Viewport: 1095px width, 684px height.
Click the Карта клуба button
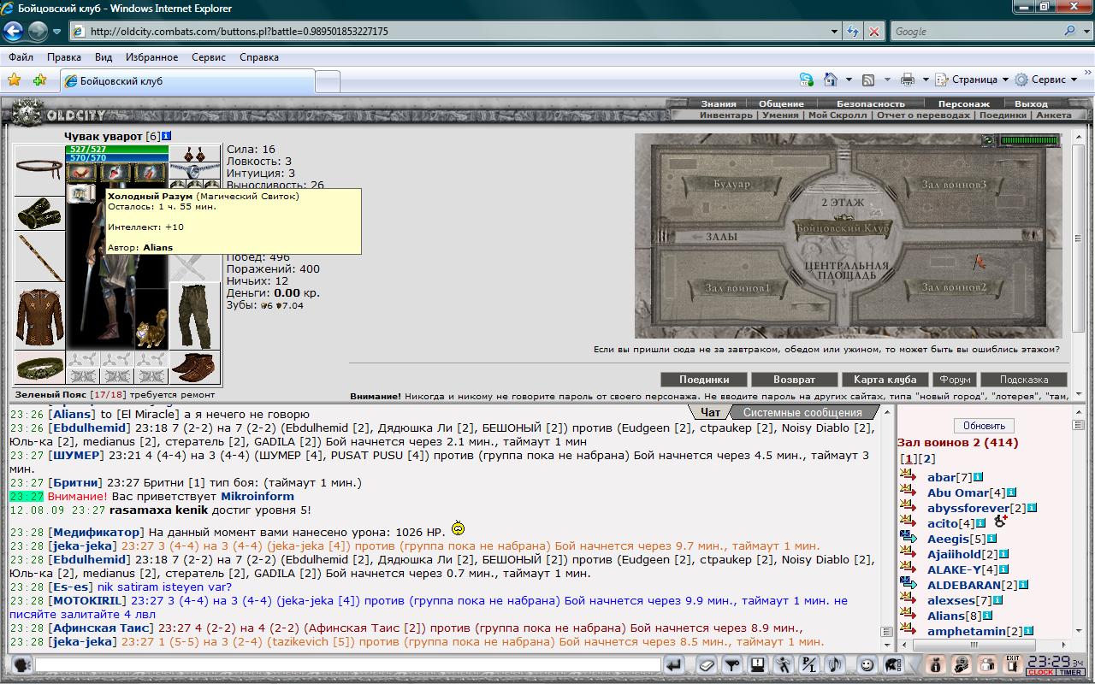885,380
